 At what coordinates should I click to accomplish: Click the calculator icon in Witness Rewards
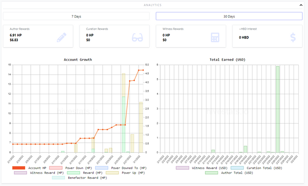(x=215, y=37)
